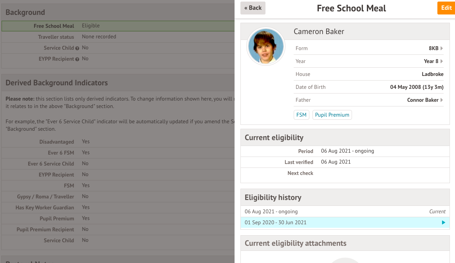455x263 pixels.
Task: Click the Service Child help icon
Action: [x=77, y=48]
